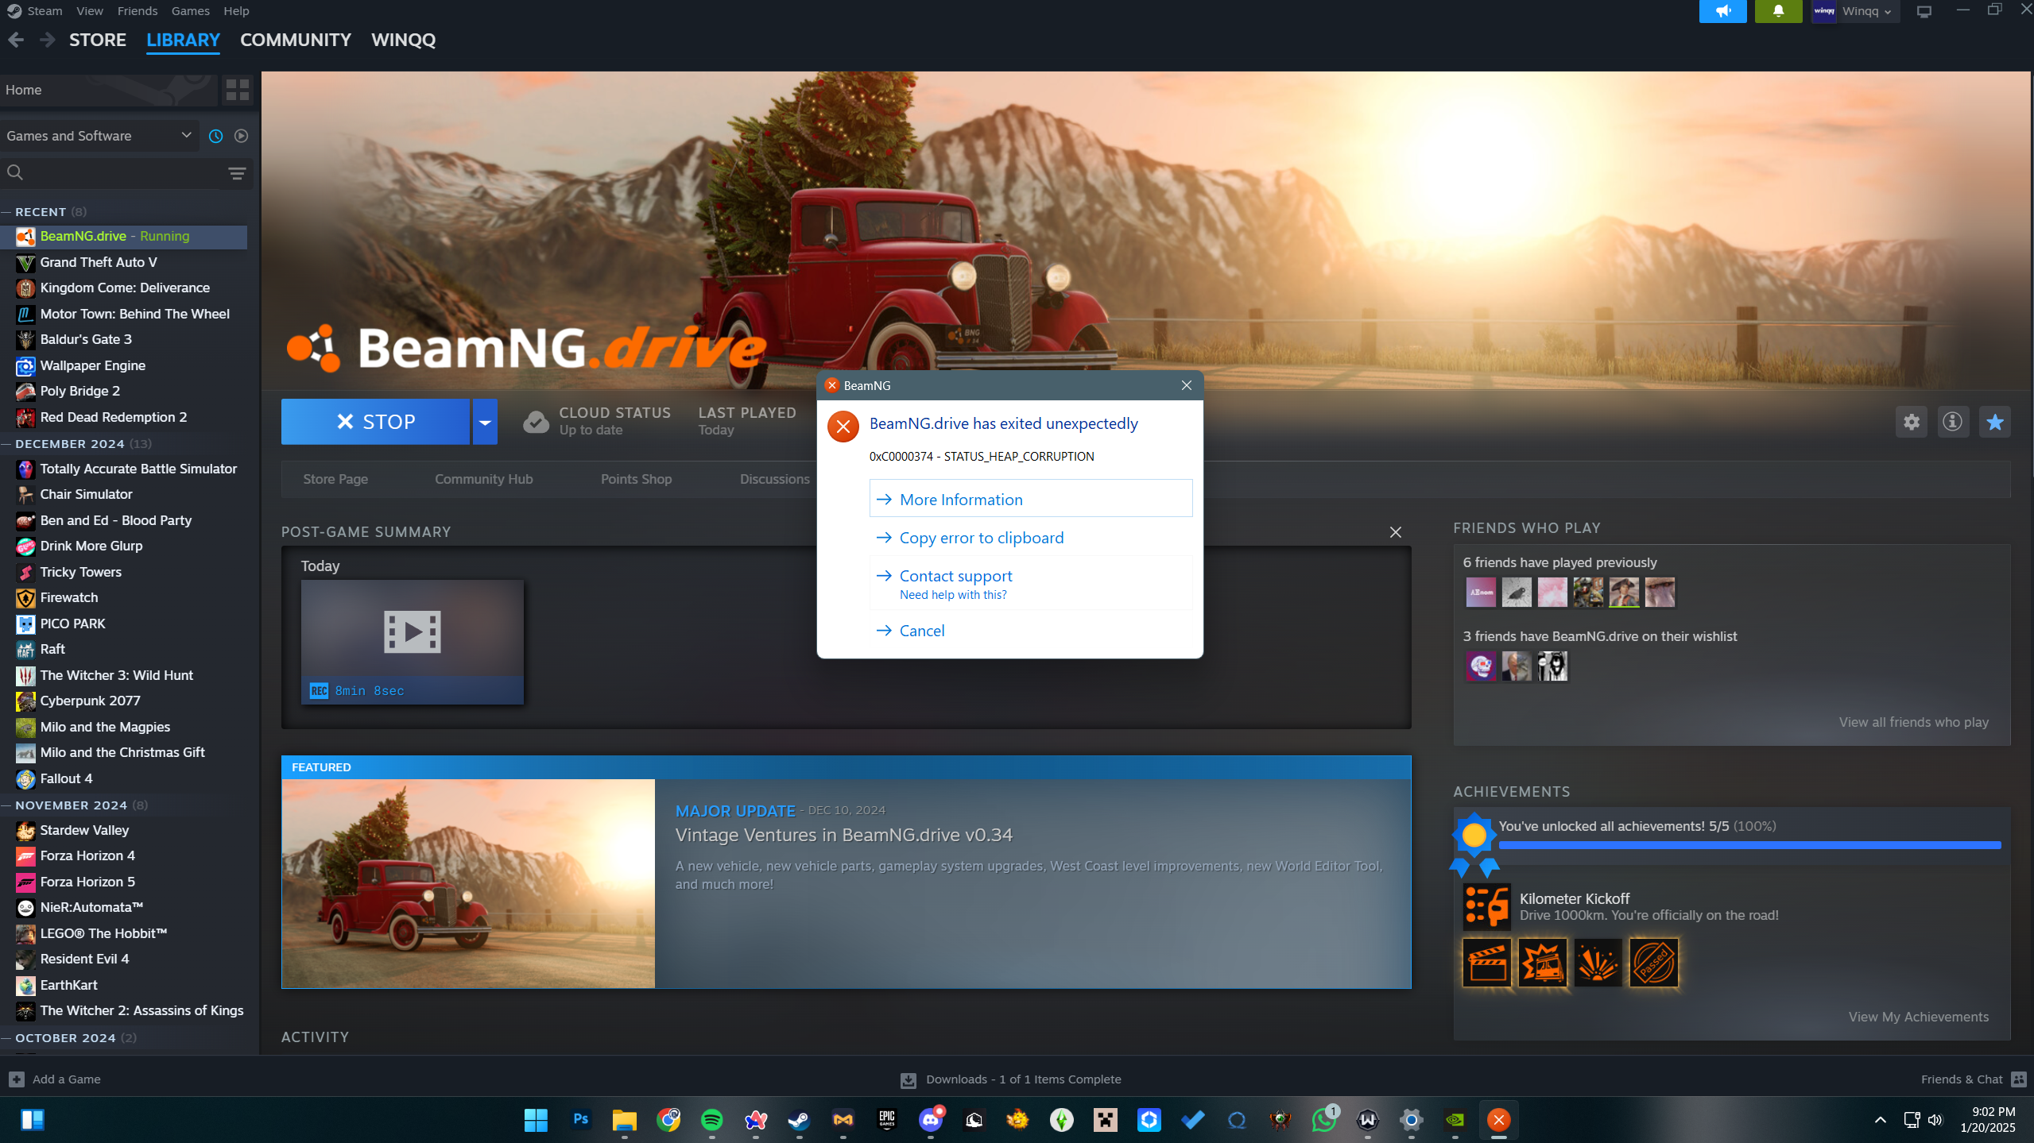Select Copy error to clipboard

981,538
